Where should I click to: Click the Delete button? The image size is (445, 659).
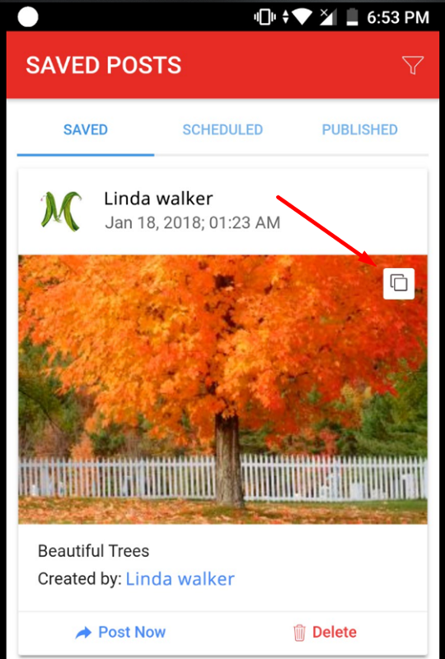coord(325,632)
